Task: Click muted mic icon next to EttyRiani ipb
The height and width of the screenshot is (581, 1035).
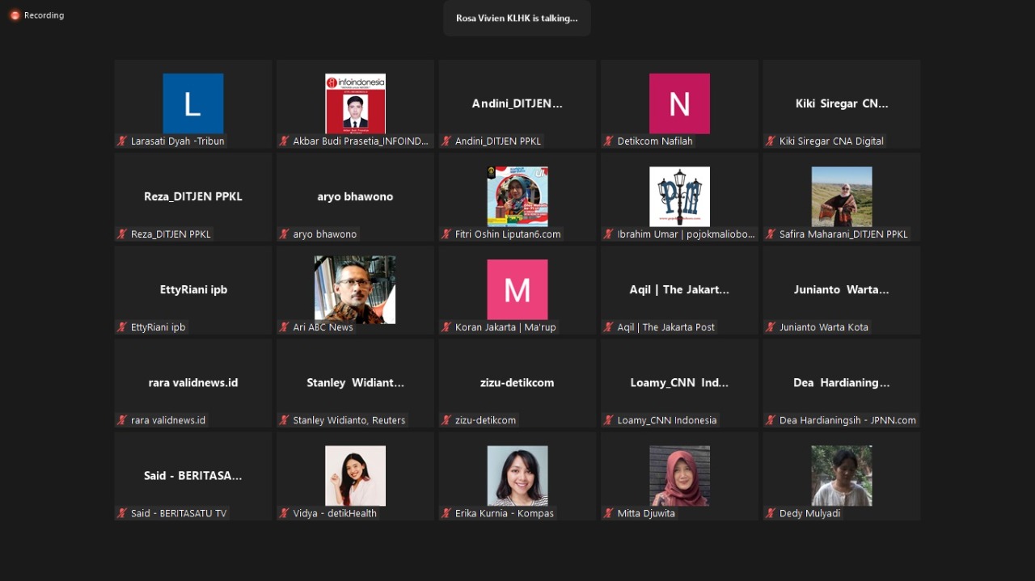Action: click(123, 327)
